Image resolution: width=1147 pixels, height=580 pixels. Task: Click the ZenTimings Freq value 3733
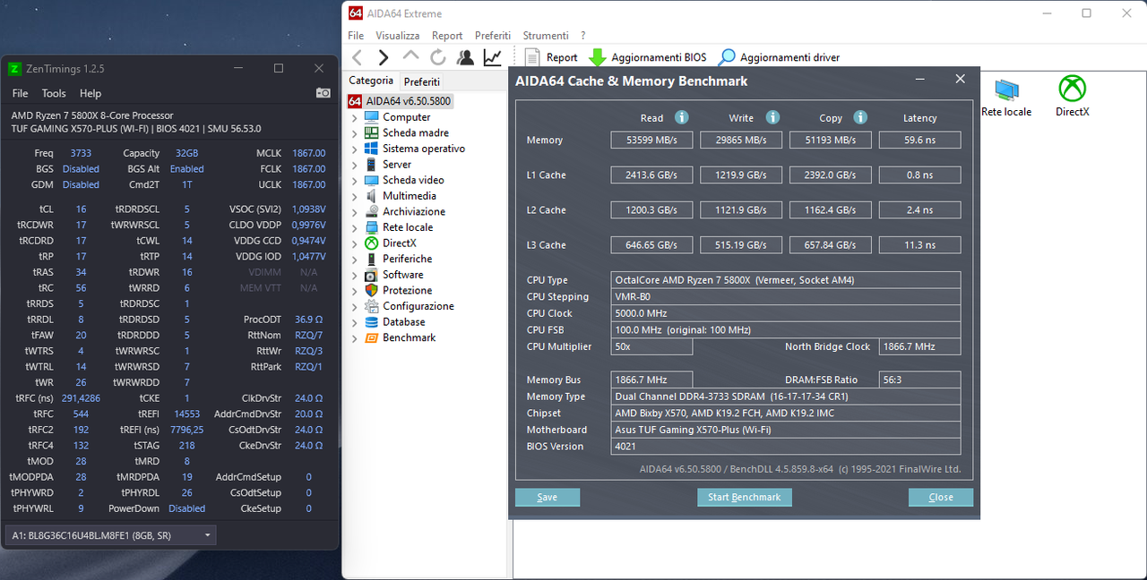pyautogui.click(x=81, y=153)
